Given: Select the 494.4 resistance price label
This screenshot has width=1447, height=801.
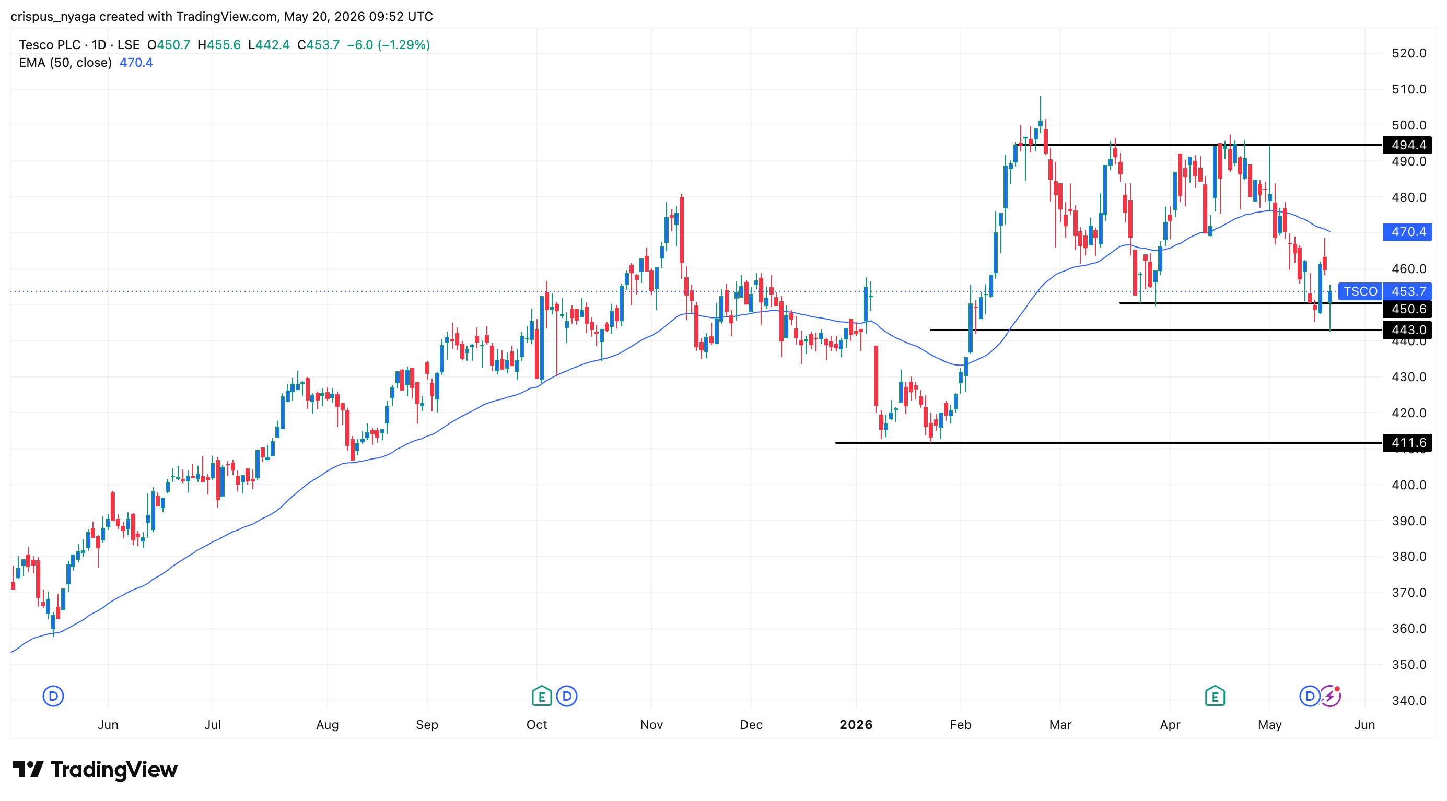Looking at the screenshot, I should tap(1408, 145).
